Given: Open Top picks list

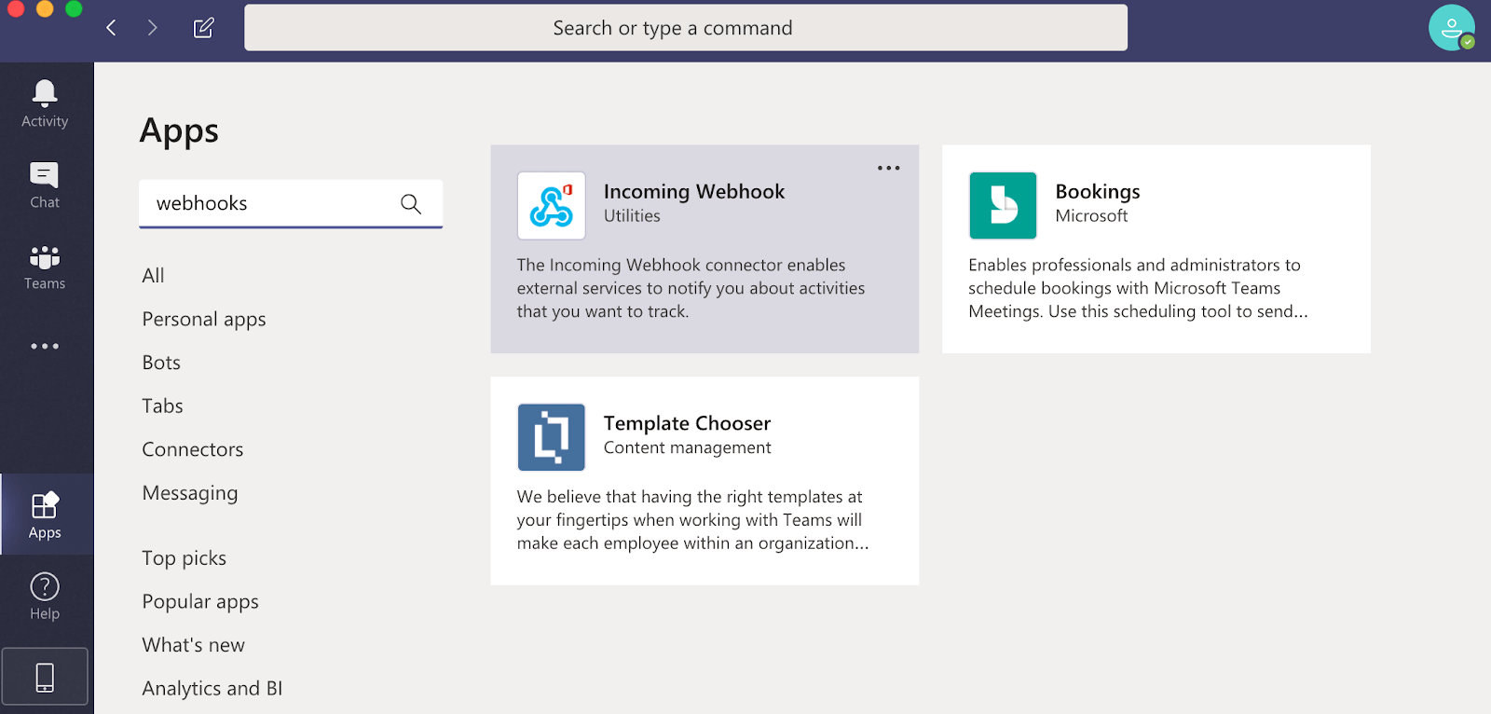Looking at the screenshot, I should 185,558.
